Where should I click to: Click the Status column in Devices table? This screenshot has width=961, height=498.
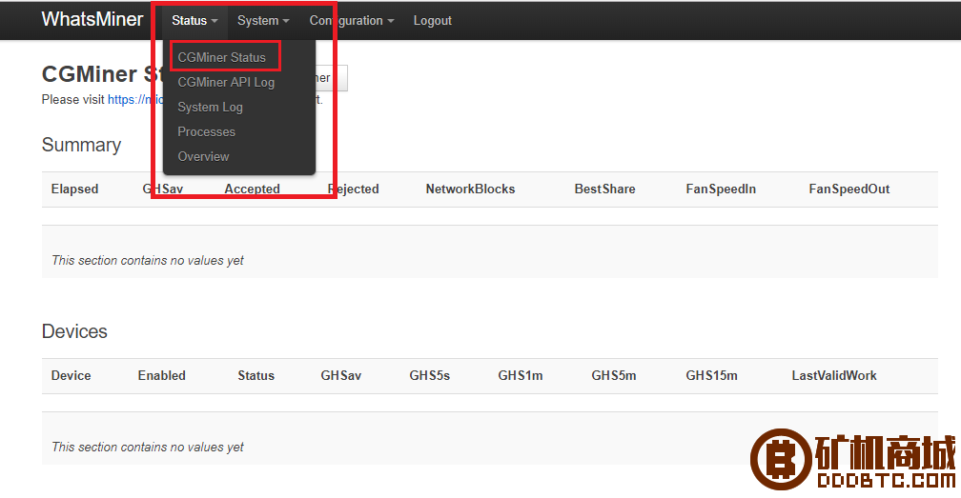point(256,375)
